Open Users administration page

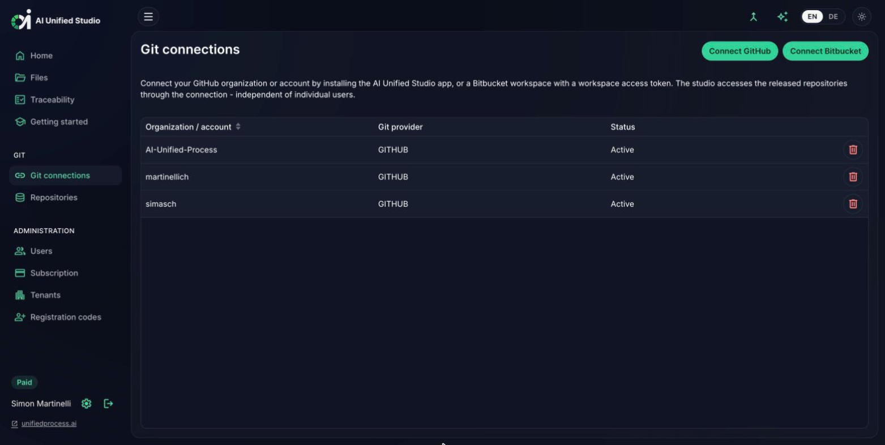[x=66, y=251]
